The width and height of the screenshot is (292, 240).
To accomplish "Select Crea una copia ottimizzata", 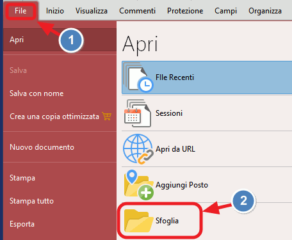I will click(54, 116).
